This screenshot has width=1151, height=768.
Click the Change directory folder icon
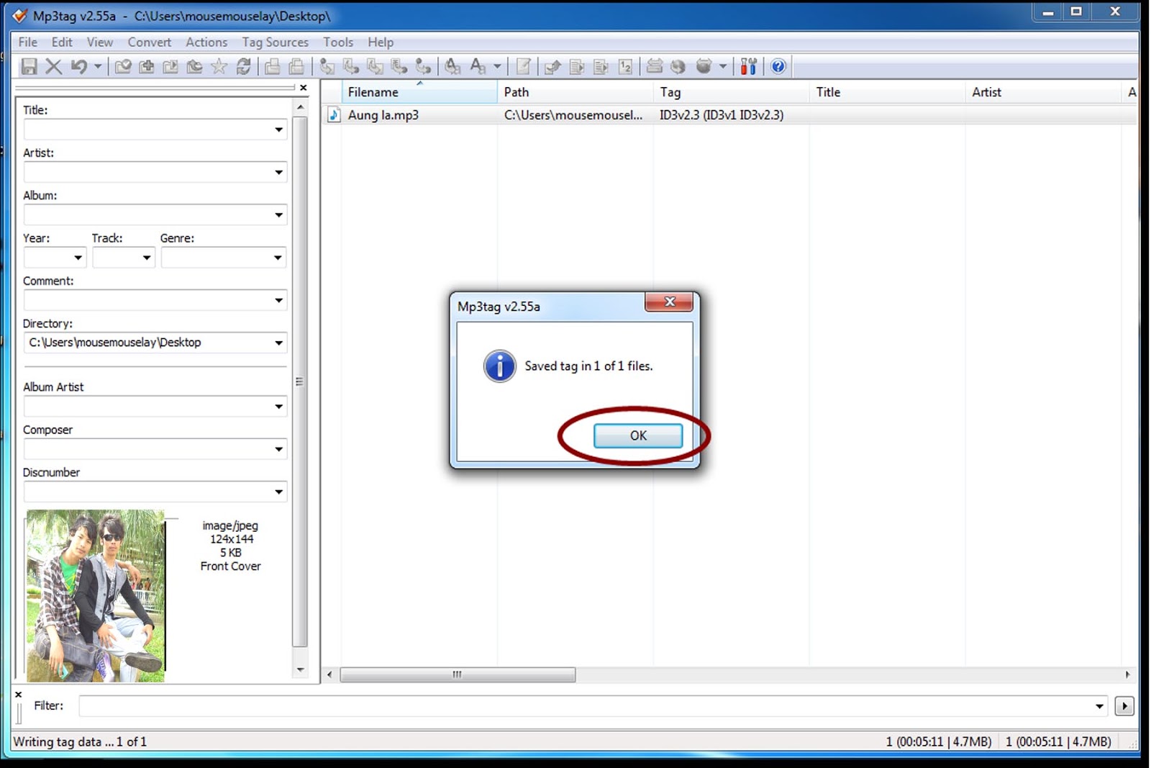coord(123,67)
